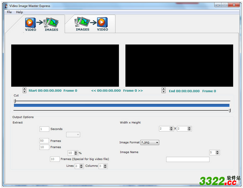Click the app icon in the title bar

coord(6,6)
